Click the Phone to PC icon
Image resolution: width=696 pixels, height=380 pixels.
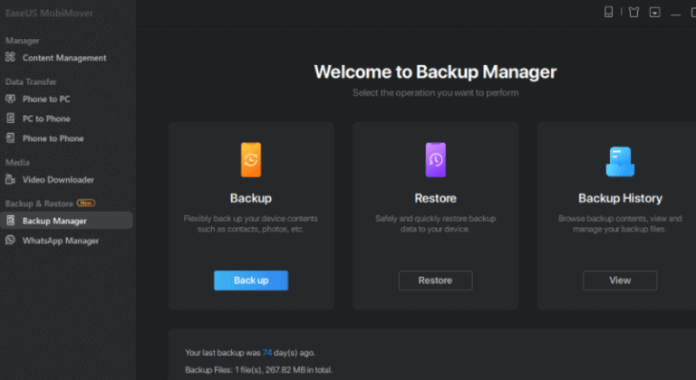pos(10,99)
